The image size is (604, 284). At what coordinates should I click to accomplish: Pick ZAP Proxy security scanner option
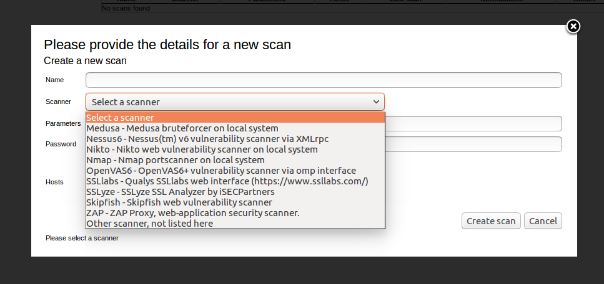click(x=235, y=212)
